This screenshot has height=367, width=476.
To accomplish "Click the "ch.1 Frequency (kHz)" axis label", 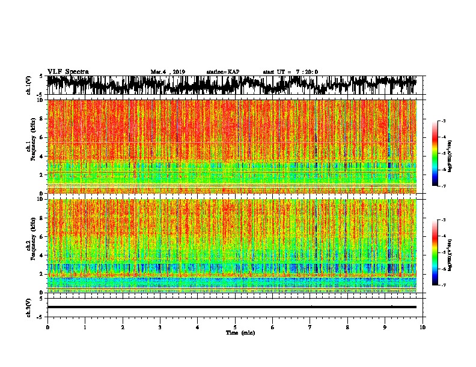I will (x=31, y=139).
